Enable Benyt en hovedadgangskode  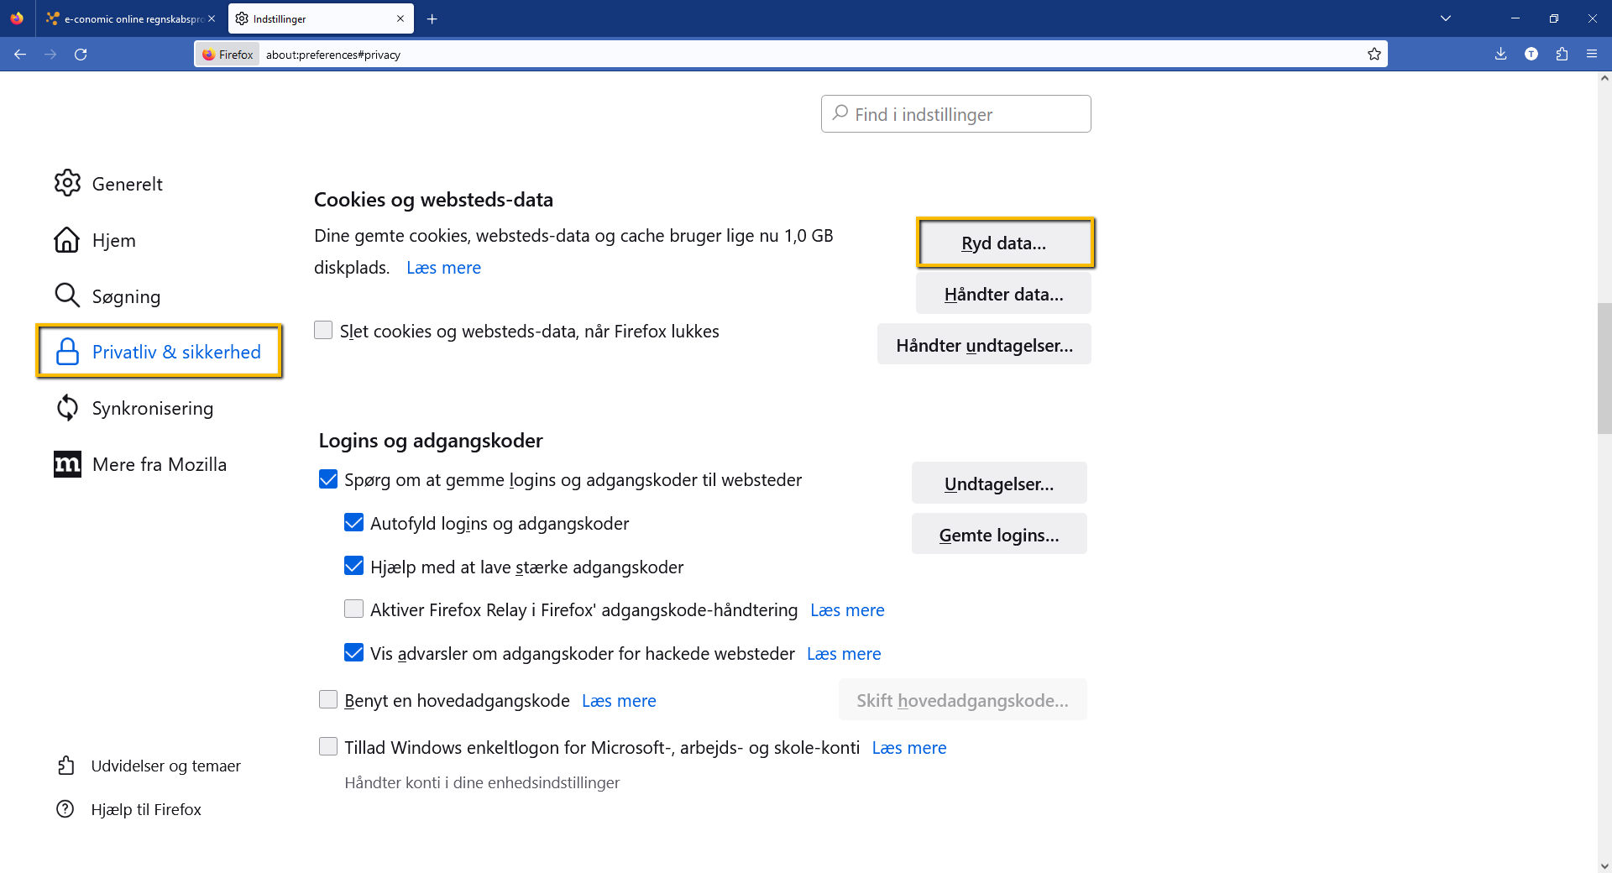327,698
